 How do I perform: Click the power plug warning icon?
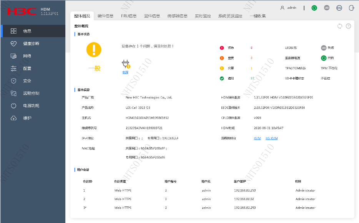126,64
